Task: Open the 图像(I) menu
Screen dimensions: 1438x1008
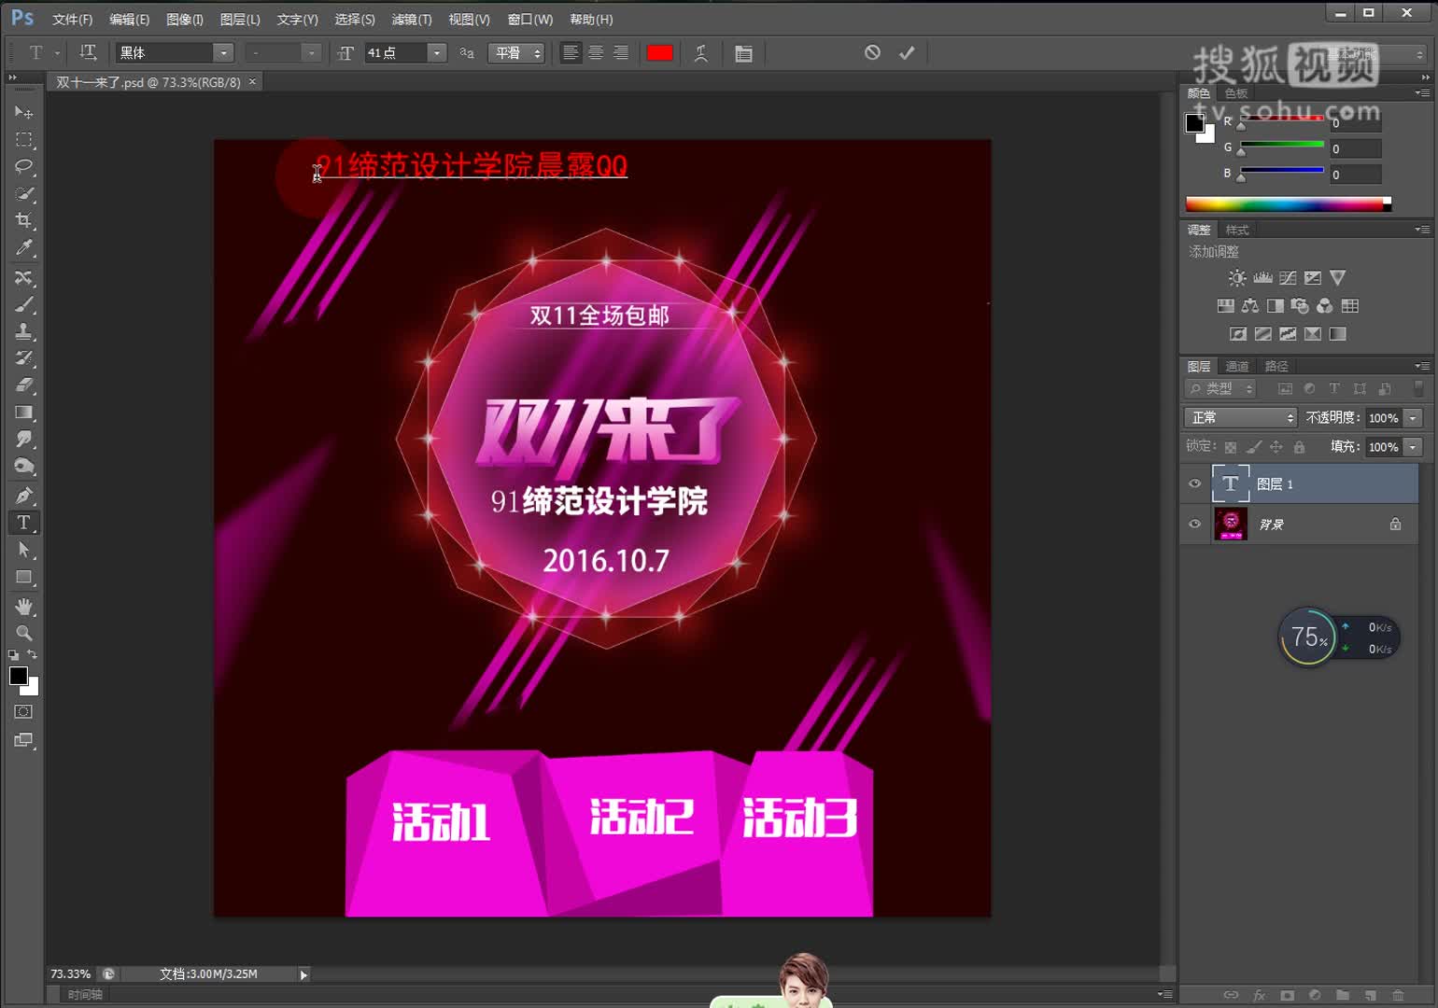Action: [185, 19]
